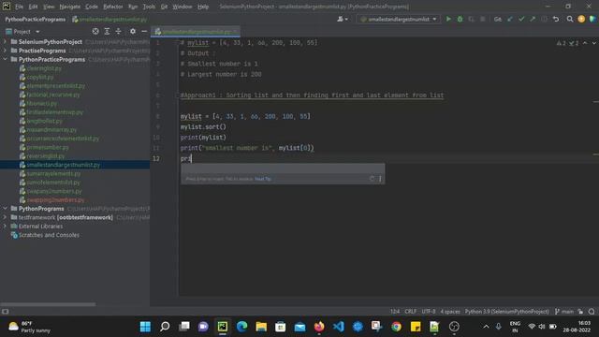This screenshot has width=599, height=337.
Task: Select the smallestandlargestnumlist.py editor tab
Action: point(196,31)
